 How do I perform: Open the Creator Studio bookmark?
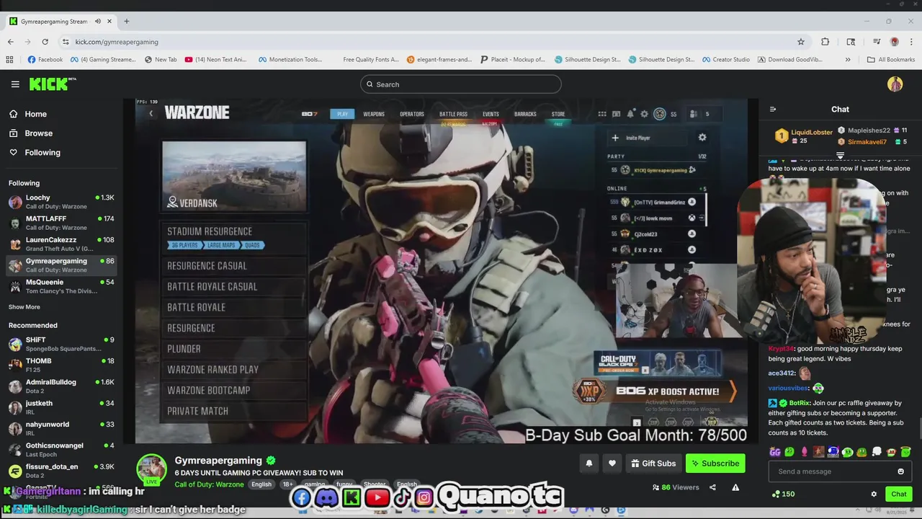pyautogui.click(x=726, y=60)
